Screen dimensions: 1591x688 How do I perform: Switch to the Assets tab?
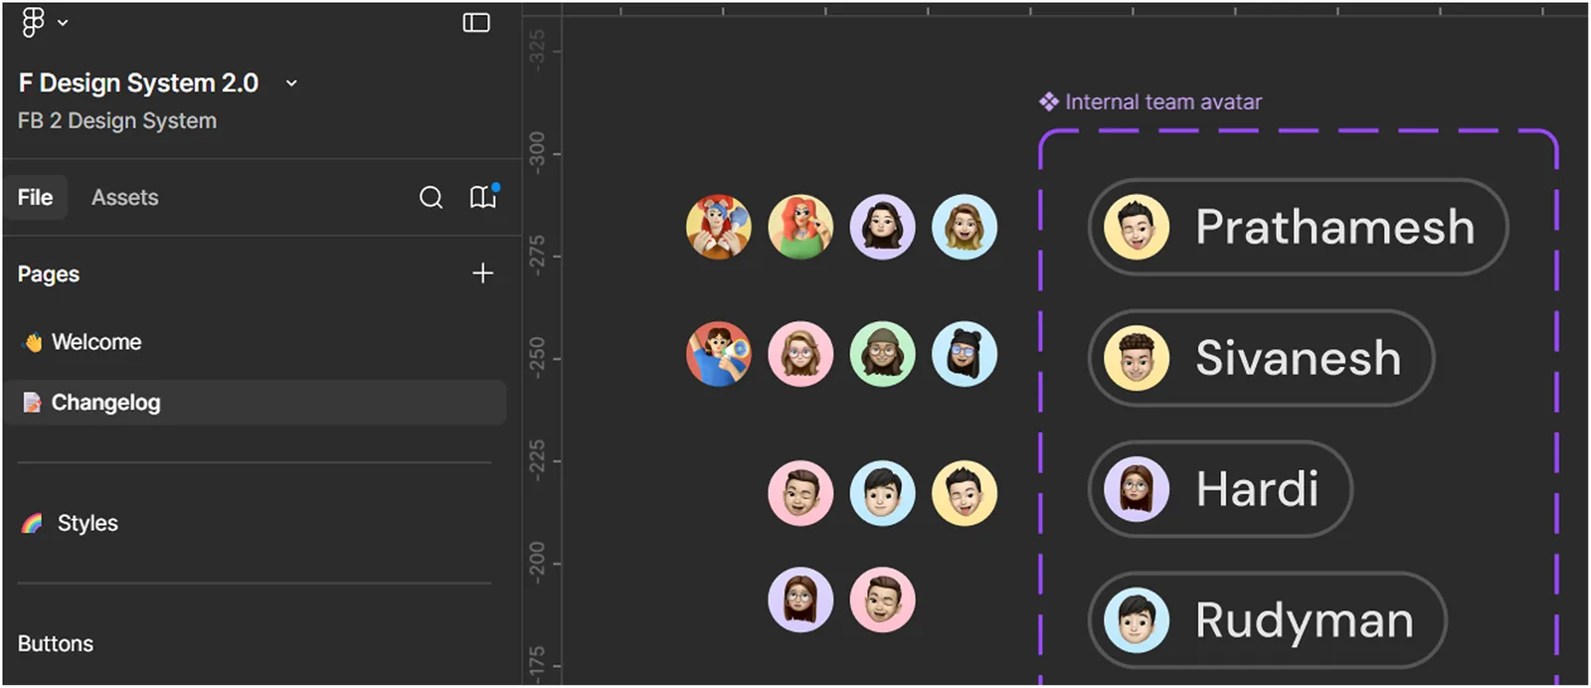[x=124, y=197]
